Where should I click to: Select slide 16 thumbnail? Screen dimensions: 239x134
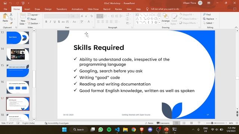point(18,87)
